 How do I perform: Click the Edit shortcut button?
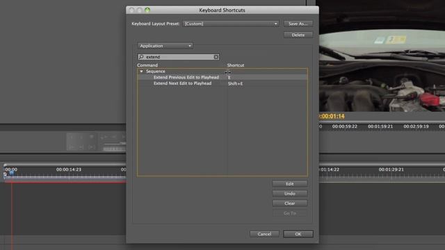(x=289, y=183)
